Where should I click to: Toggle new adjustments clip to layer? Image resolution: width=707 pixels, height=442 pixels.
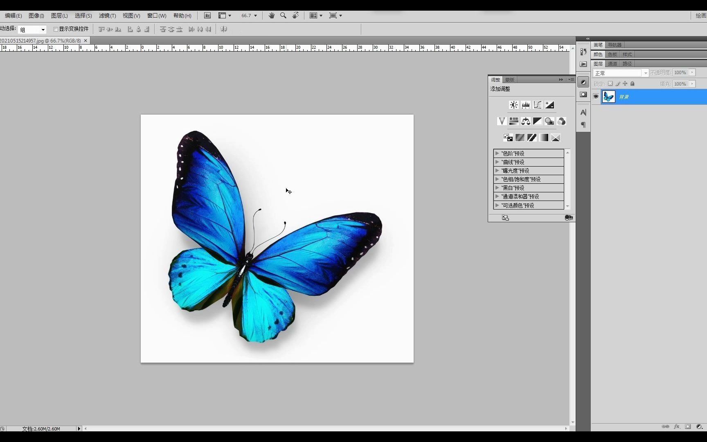point(569,218)
